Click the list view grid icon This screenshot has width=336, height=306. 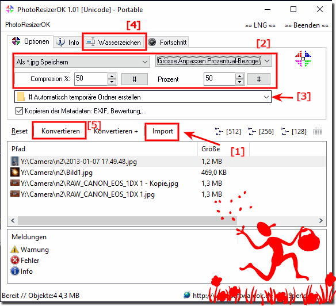coord(318,132)
